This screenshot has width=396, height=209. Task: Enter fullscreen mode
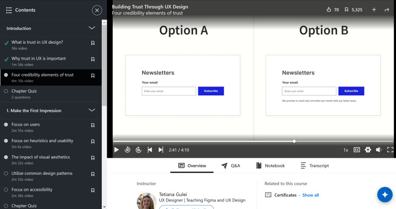pyautogui.click(x=390, y=149)
